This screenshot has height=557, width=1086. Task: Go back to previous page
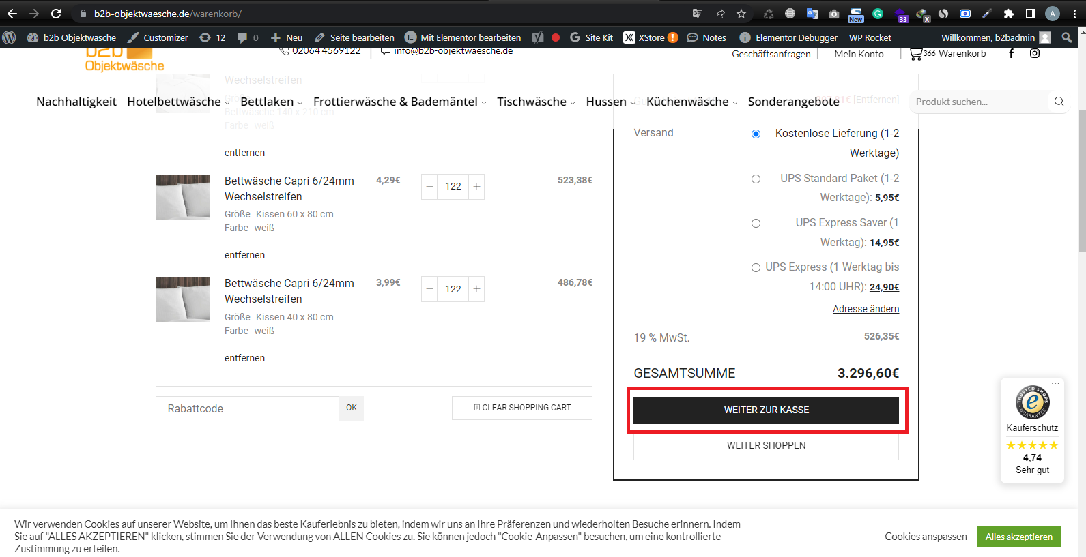point(12,14)
